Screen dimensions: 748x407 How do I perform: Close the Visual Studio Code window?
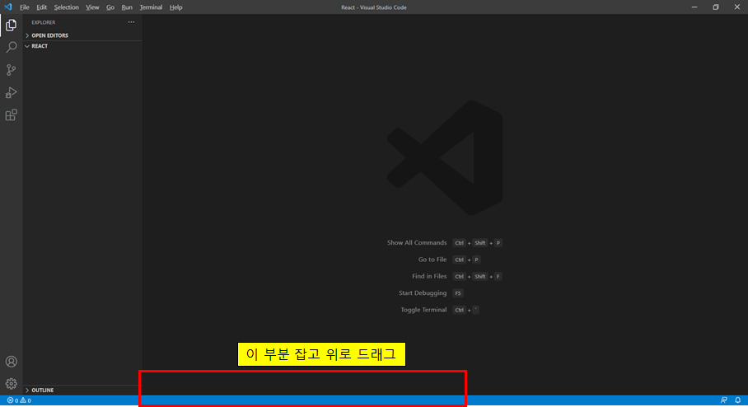point(737,7)
